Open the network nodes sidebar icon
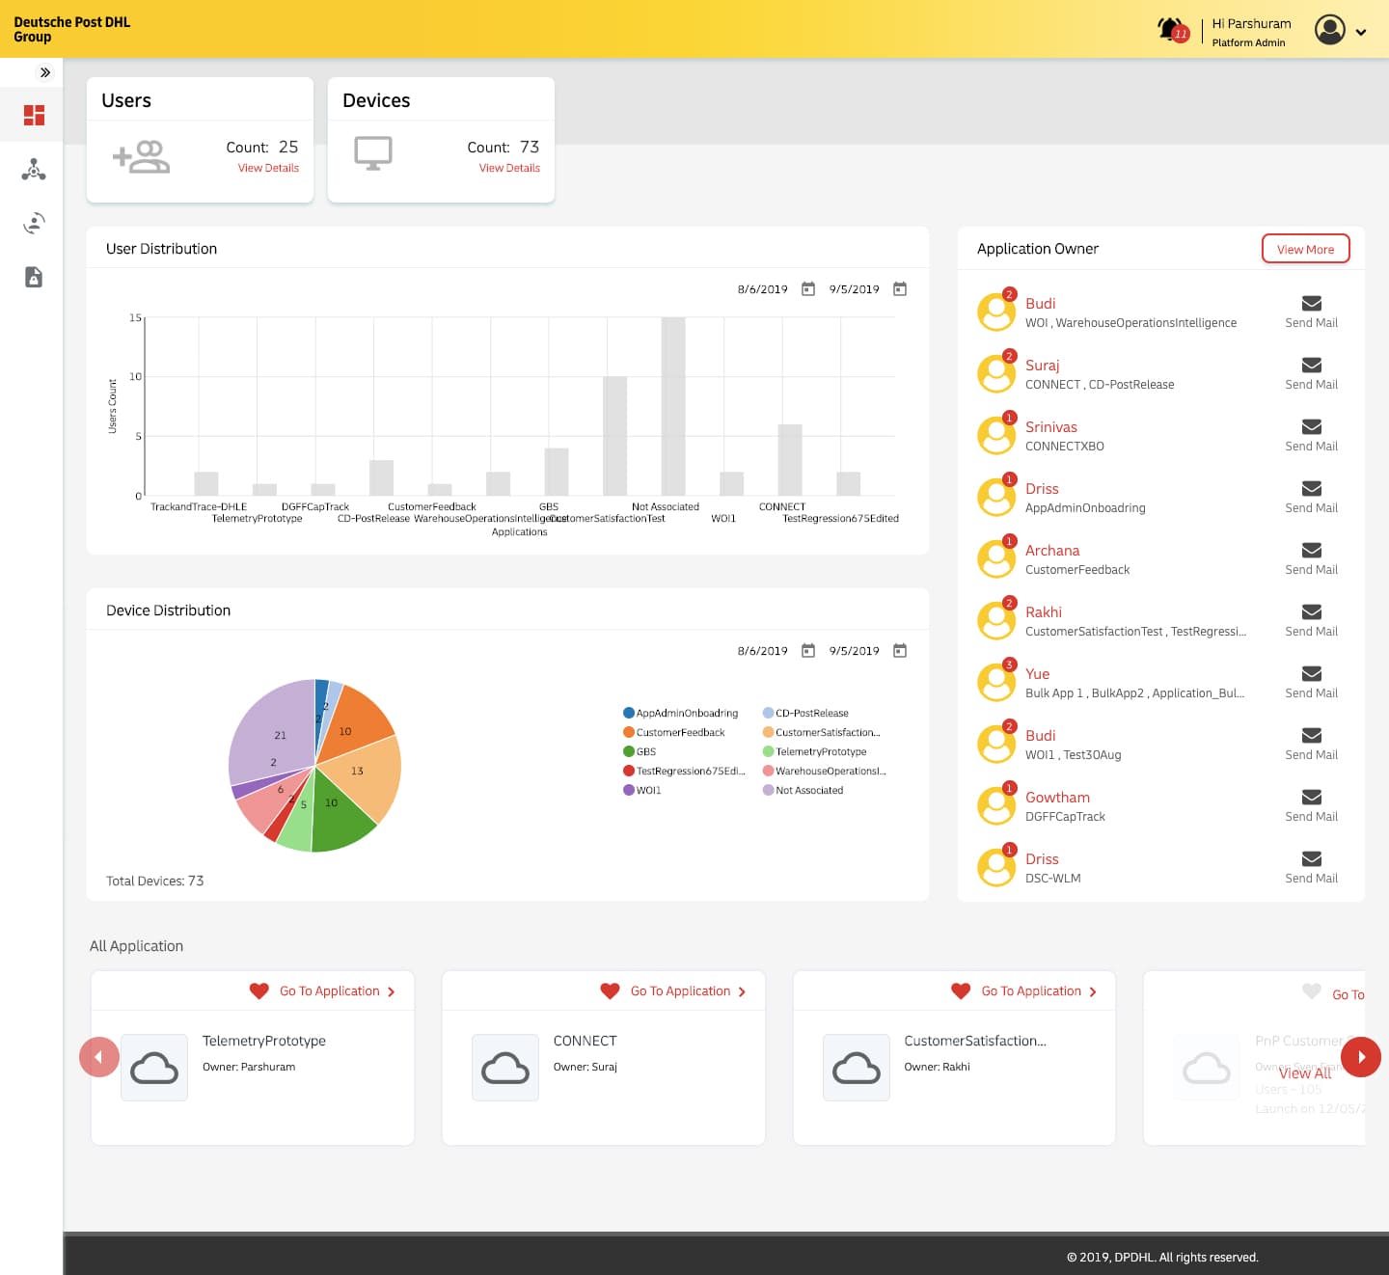1389x1275 pixels. [34, 170]
